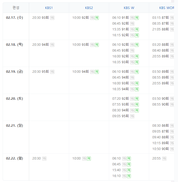Click the KBS W 06:10 entry on 02.22
The image size is (178, 182).
click(117, 158)
